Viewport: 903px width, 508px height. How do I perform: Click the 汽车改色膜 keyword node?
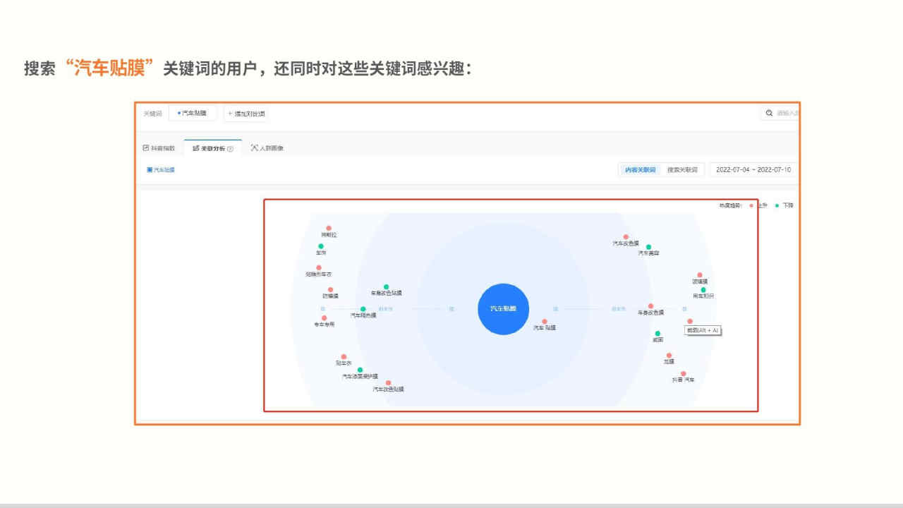pos(626,237)
